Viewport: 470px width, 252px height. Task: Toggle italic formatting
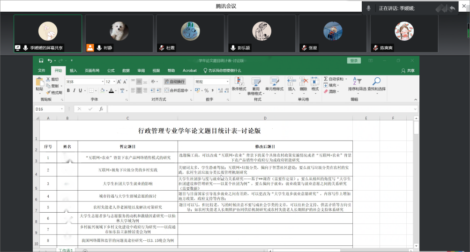(x=74, y=90)
